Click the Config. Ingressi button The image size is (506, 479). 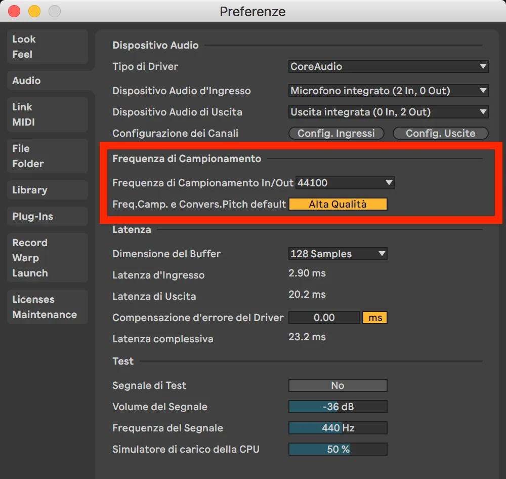tap(336, 133)
